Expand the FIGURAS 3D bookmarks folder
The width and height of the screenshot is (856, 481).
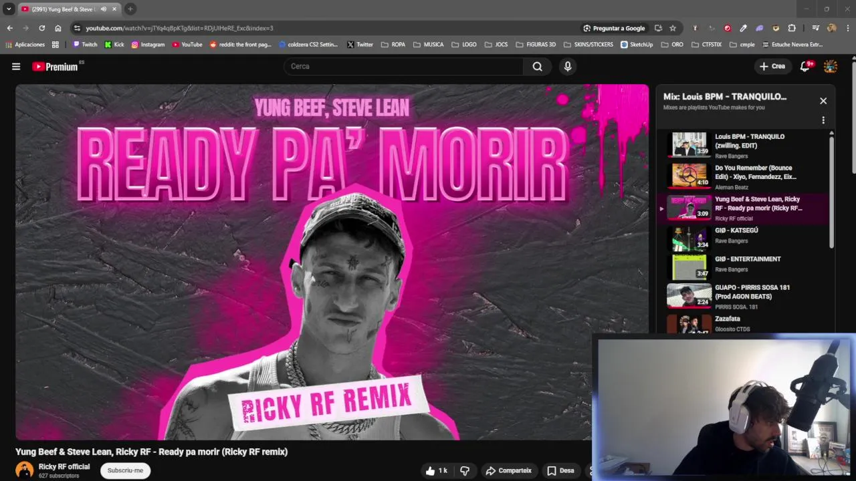pyautogui.click(x=536, y=45)
